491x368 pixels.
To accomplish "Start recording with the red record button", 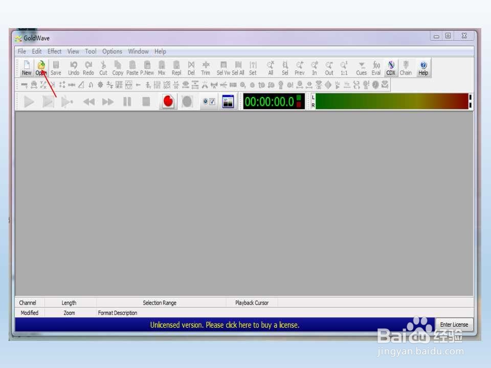I will pyautogui.click(x=168, y=102).
